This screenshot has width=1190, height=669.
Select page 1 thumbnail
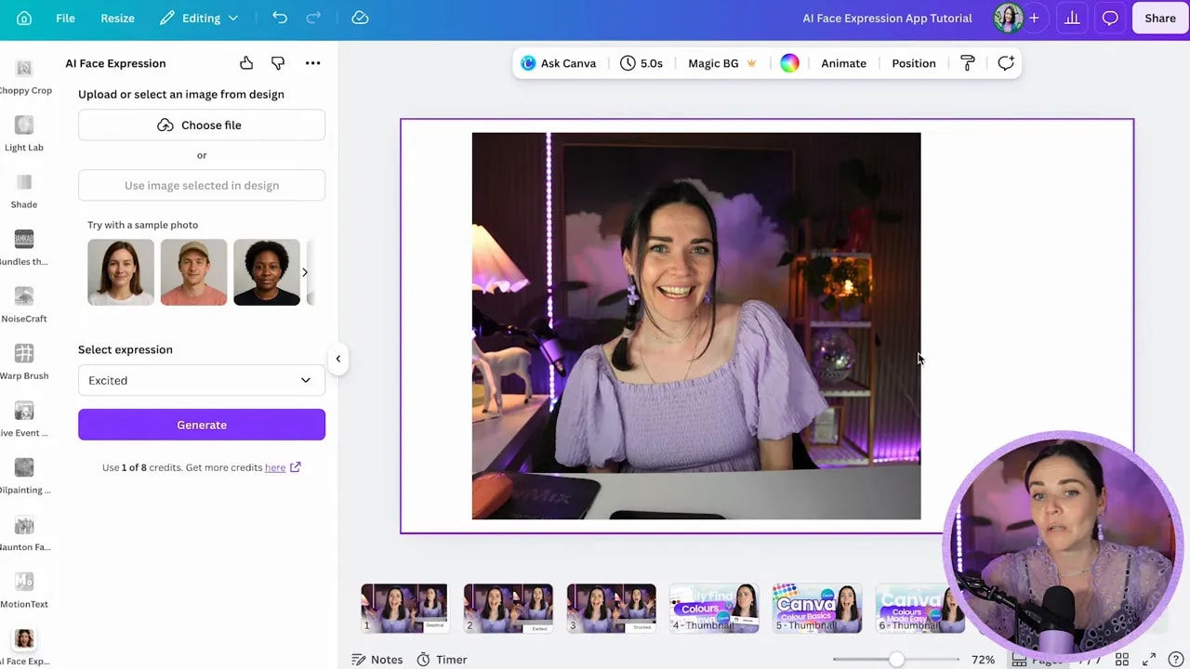[404, 609]
